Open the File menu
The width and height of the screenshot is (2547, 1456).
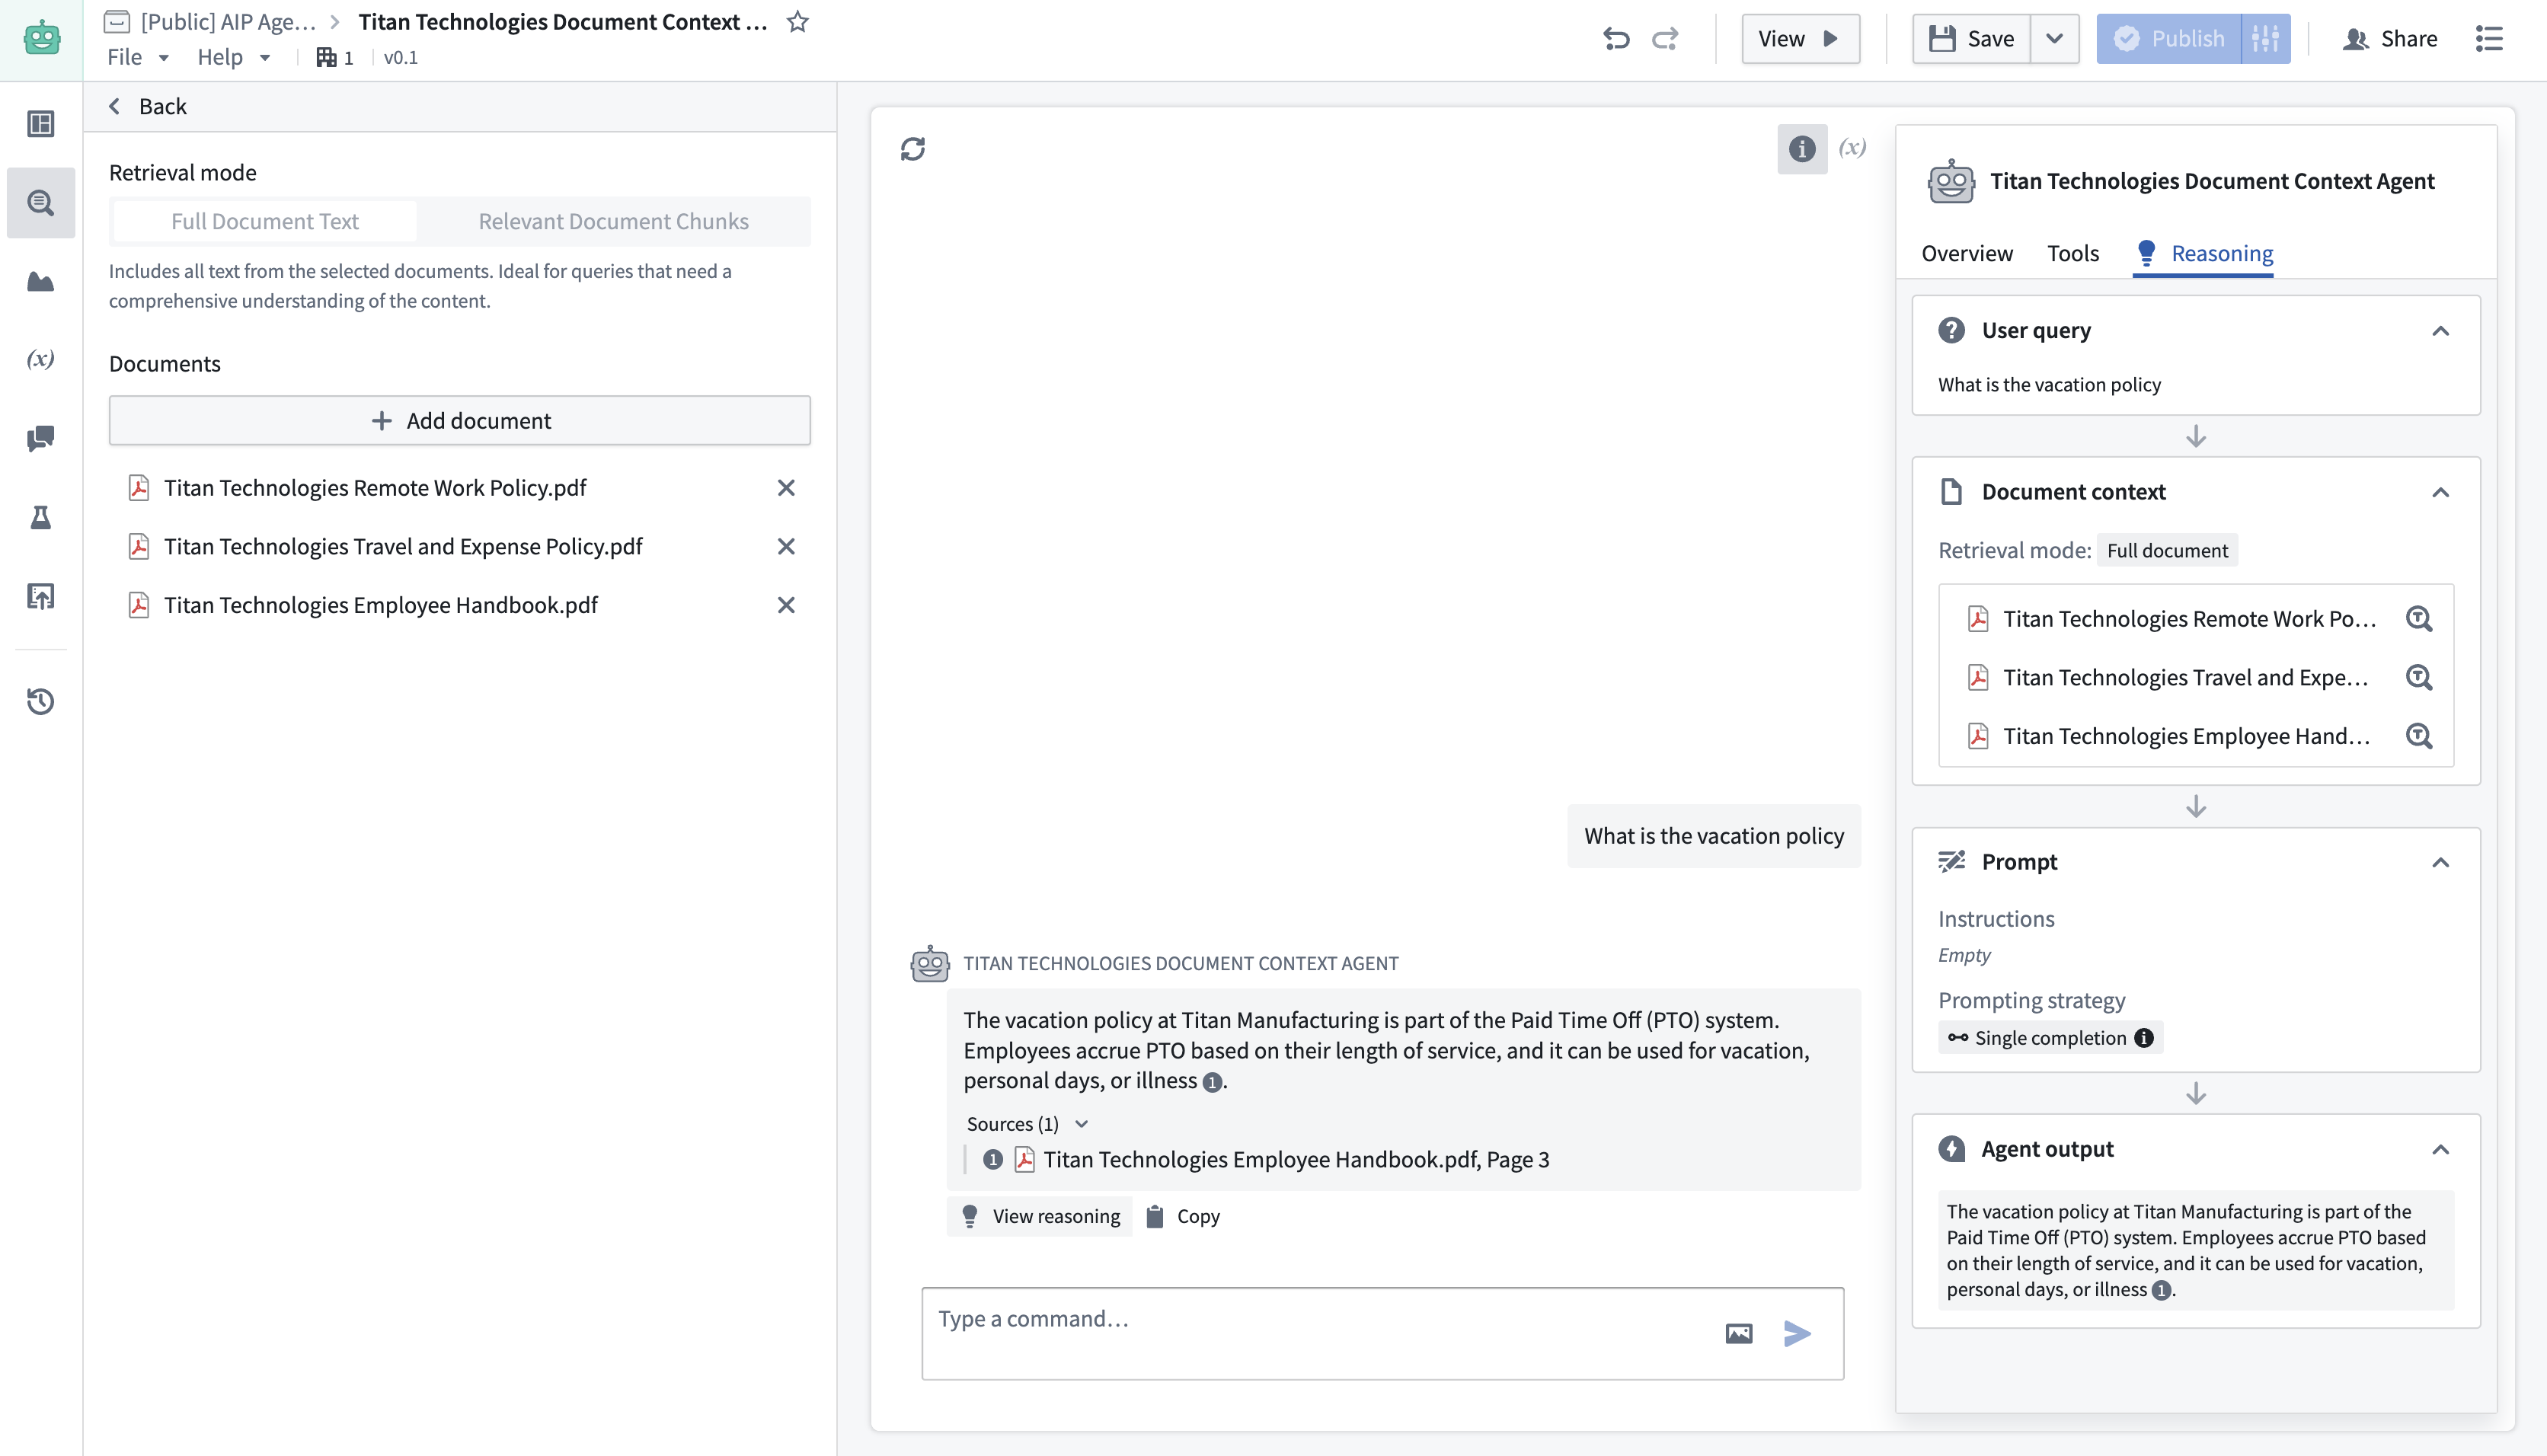point(137,57)
